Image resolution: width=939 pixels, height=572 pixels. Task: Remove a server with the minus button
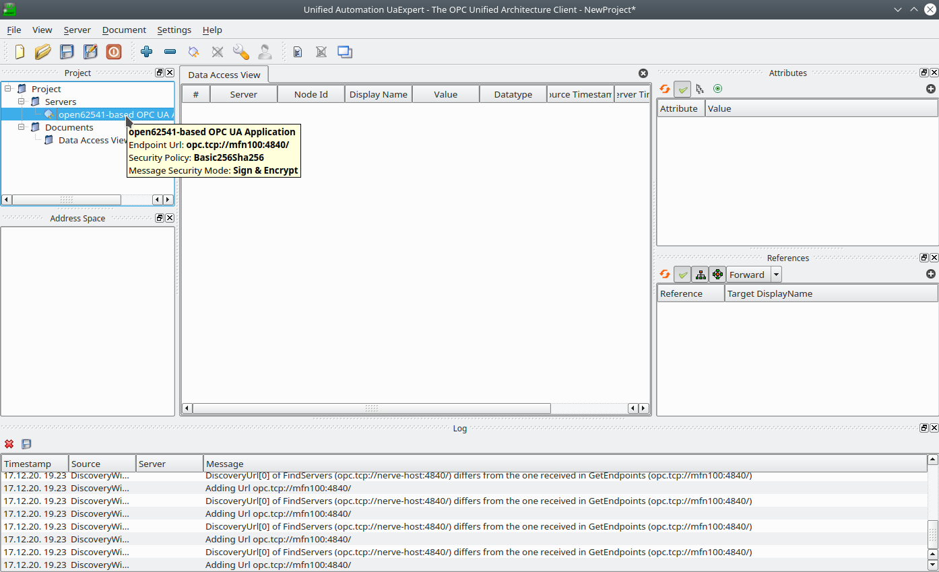click(x=170, y=52)
